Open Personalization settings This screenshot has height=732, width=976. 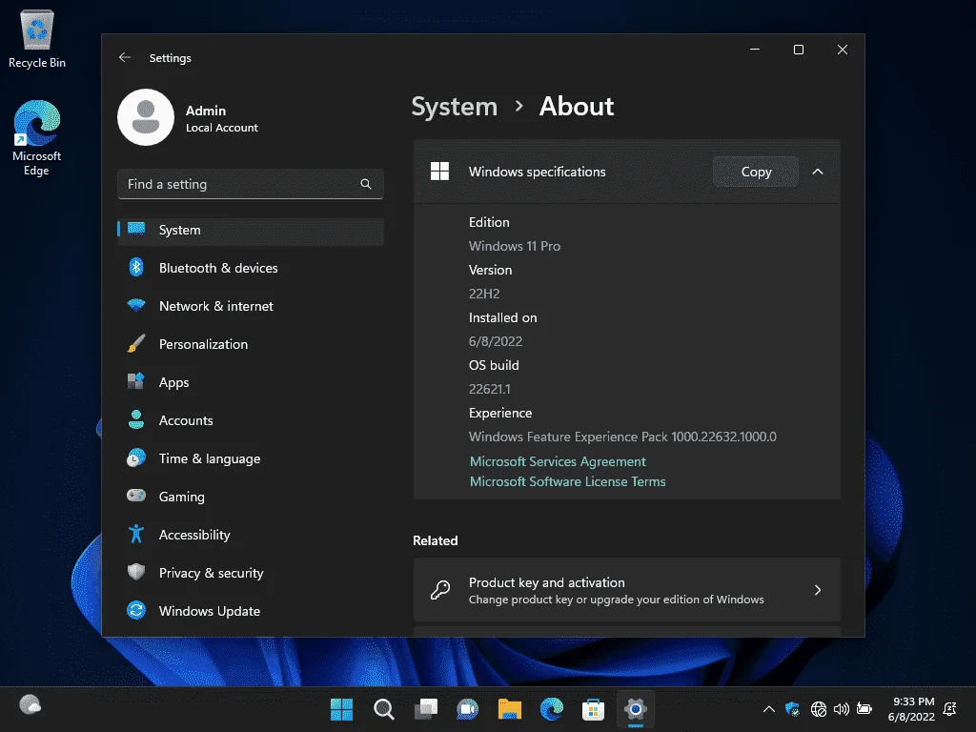tap(251, 344)
